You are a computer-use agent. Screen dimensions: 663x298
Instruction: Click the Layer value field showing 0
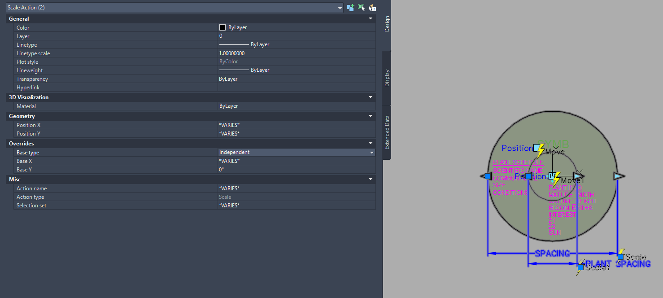pyautogui.click(x=297, y=36)
